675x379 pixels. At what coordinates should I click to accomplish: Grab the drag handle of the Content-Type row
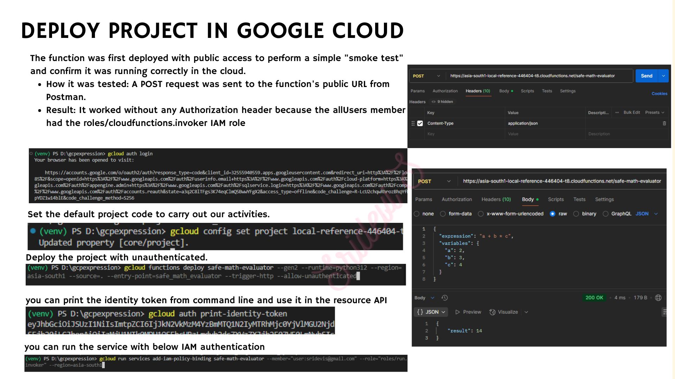point(413,124)
